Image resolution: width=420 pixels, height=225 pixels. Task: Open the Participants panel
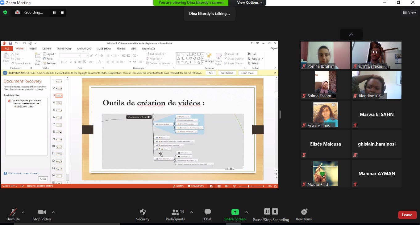[175, 212]
